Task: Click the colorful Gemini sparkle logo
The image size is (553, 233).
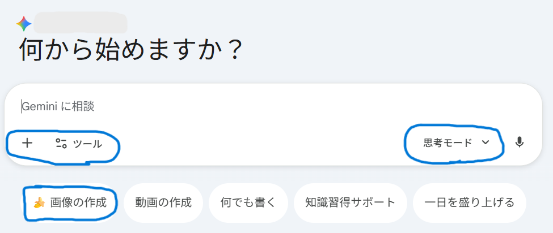Action: pos(24,24)
